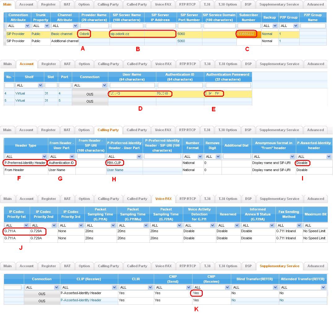Open the CLIR filter dropdown
The image size is (333, 314).
click(136, 287)
